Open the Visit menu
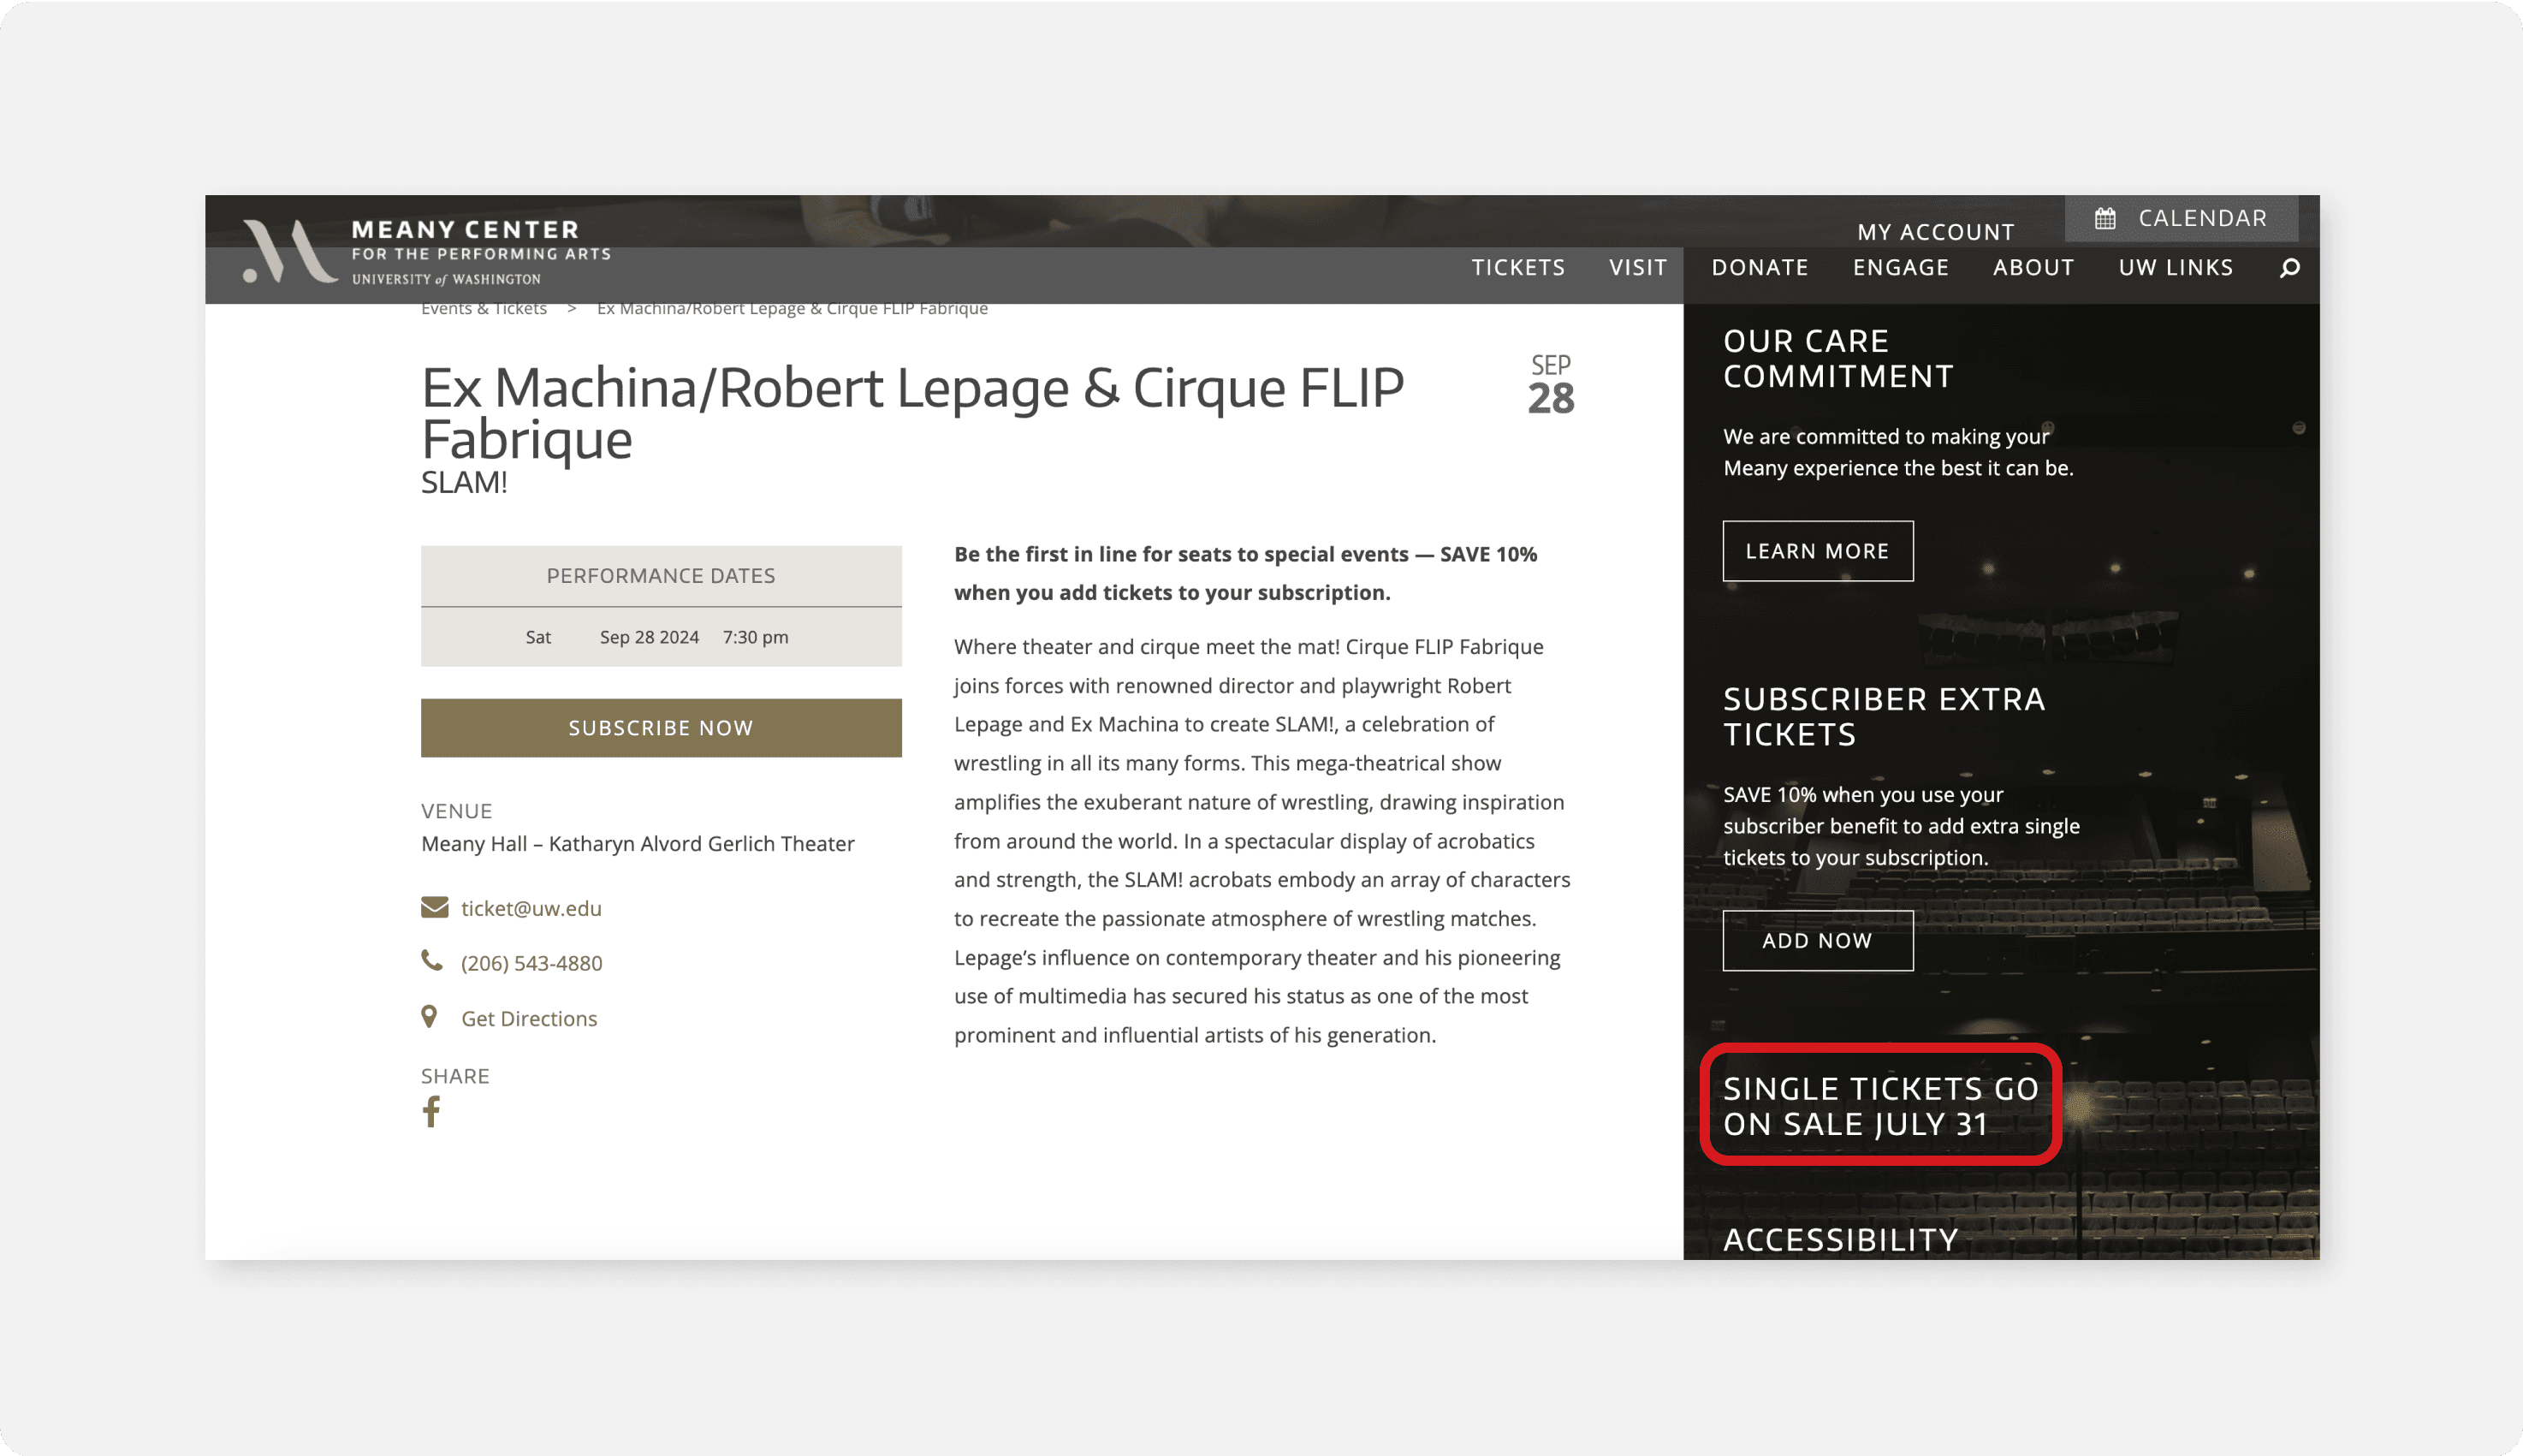 [1637, 268]
